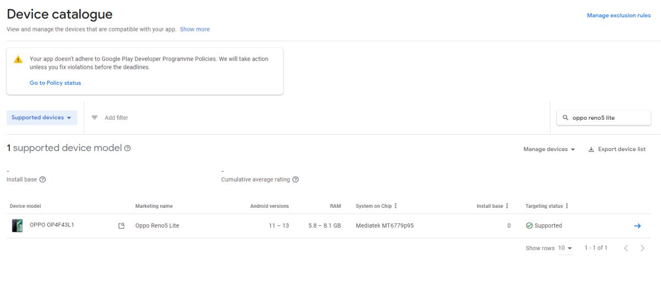Click Oppo Reno5 Lite marketing name
The width and height of the screenshot is (661, 293).
click(157, 226)
